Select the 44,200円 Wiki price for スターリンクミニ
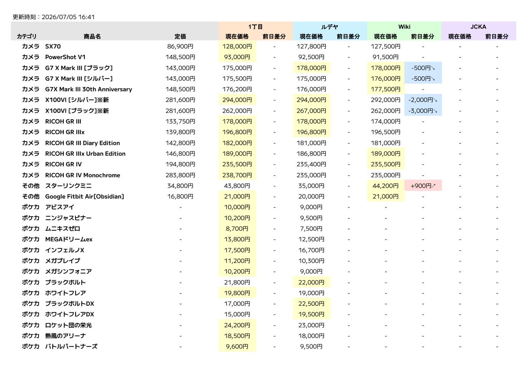Viewport: 527px width, 372px height. (386, 186)
